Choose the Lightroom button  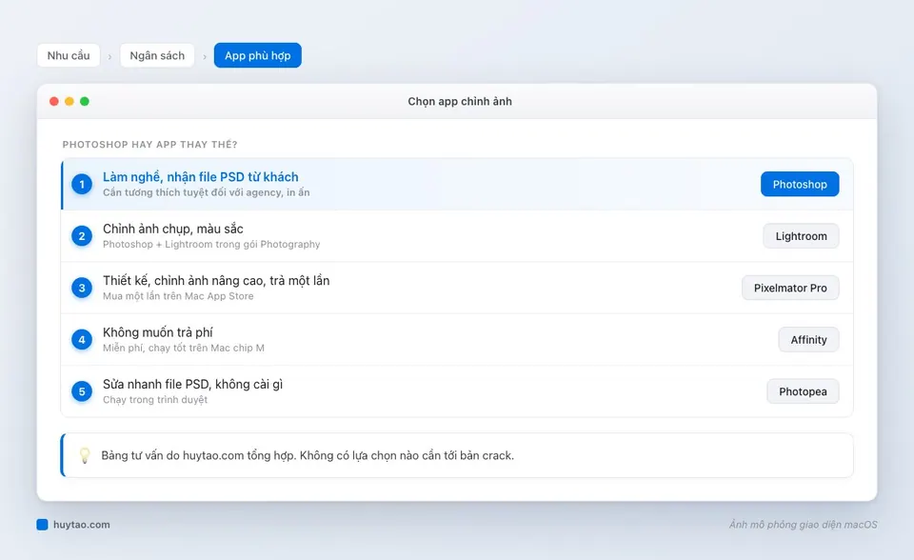click(801, 236)
